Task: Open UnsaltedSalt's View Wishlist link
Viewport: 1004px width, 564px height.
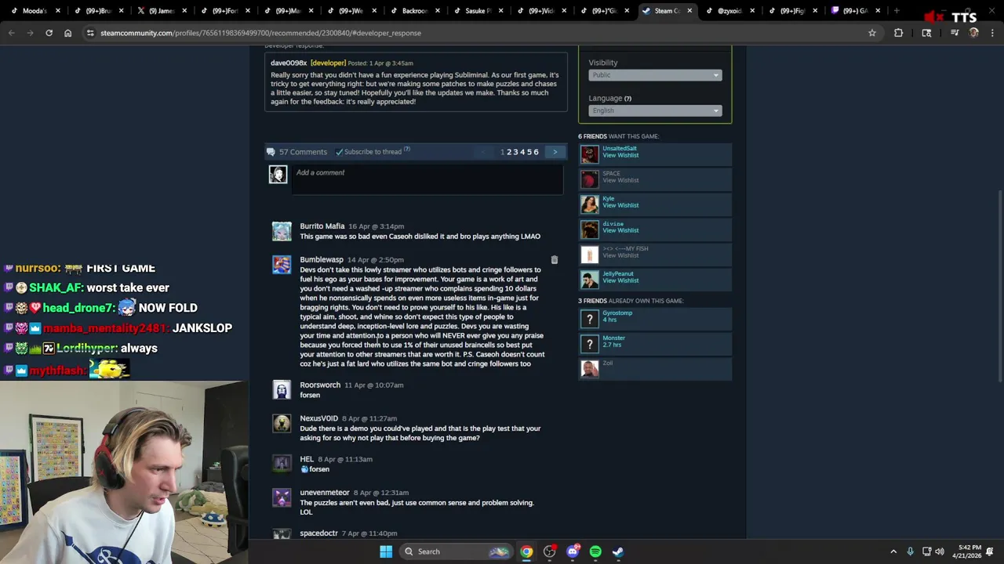Action: point(620,155)
